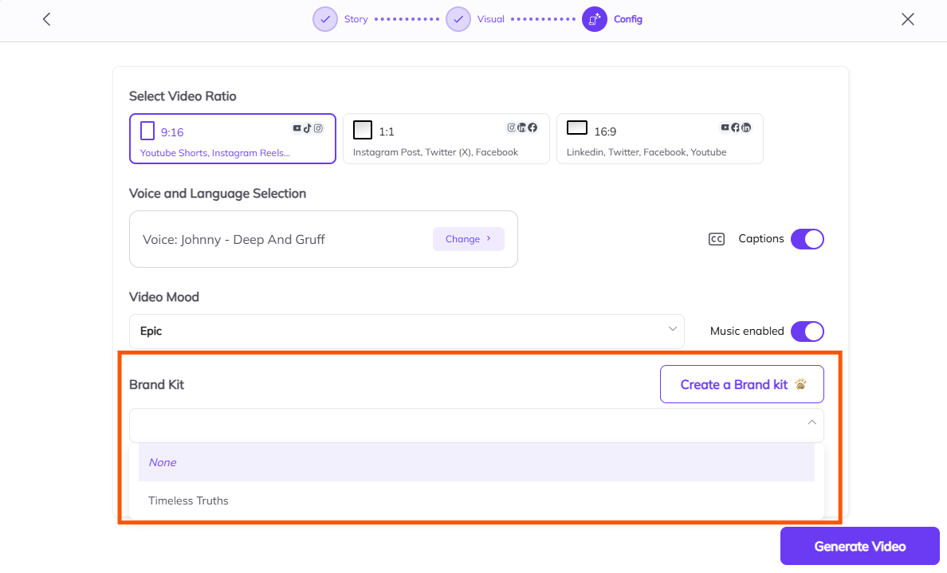
Task: Click YouTube icon in the 16:9 card
Action: point(725,128)
